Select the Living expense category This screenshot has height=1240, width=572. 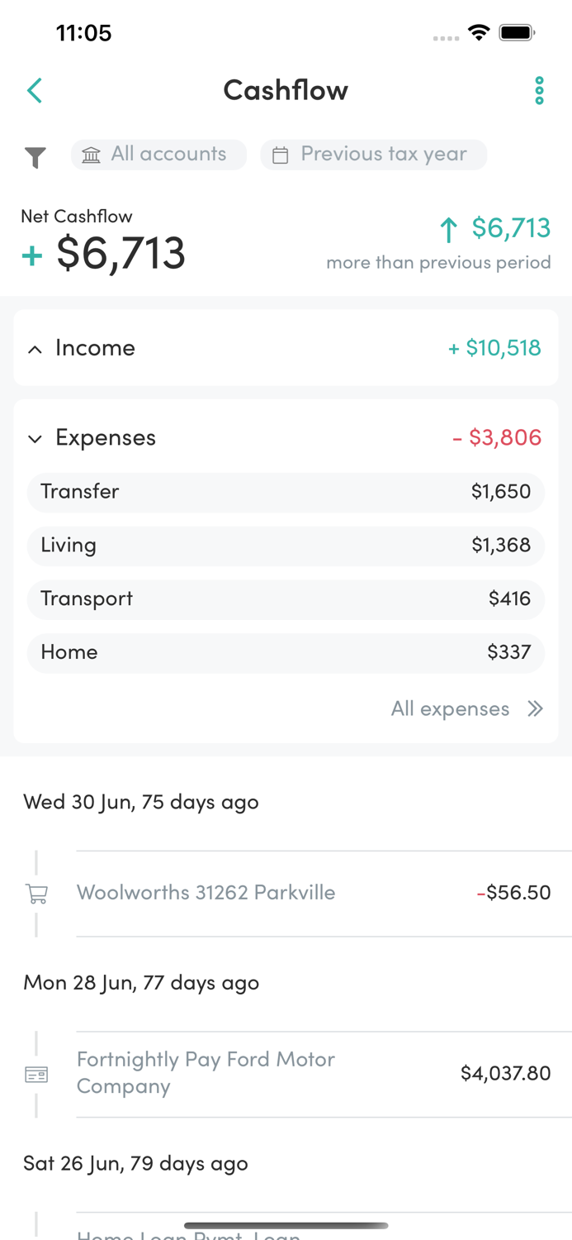[x=286, y=546]
